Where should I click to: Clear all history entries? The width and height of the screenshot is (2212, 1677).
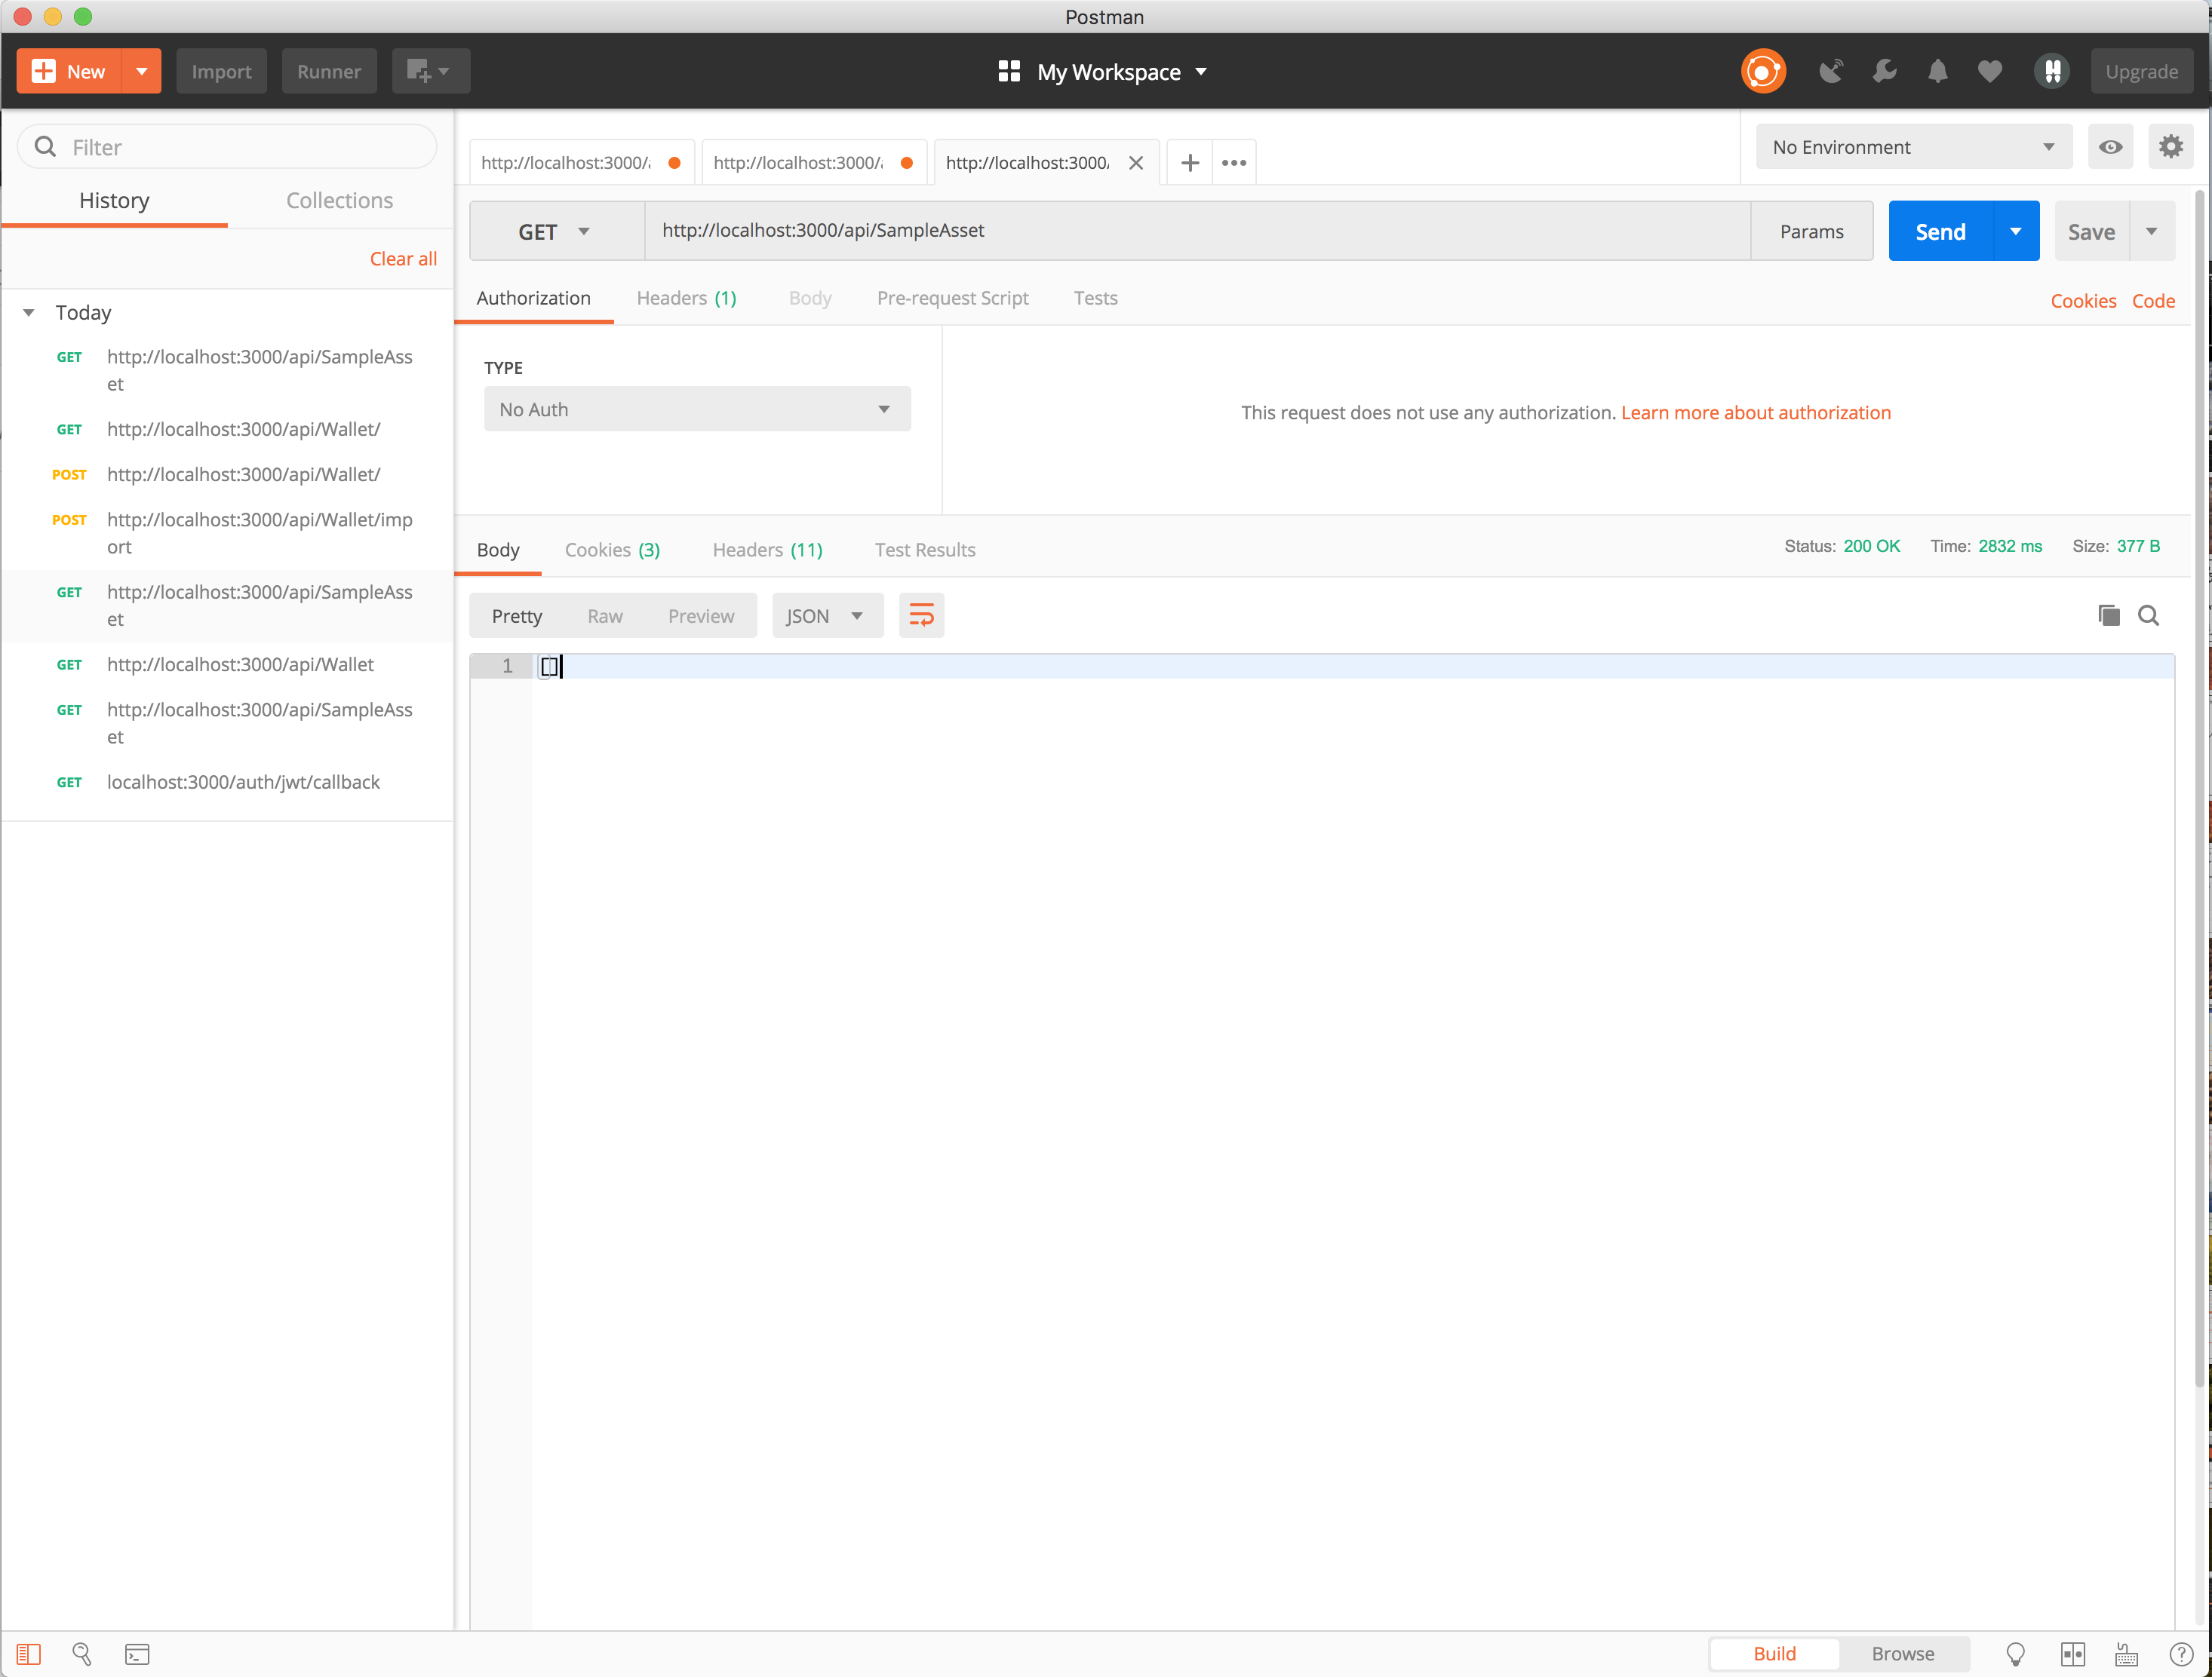(x=403, y=258)
